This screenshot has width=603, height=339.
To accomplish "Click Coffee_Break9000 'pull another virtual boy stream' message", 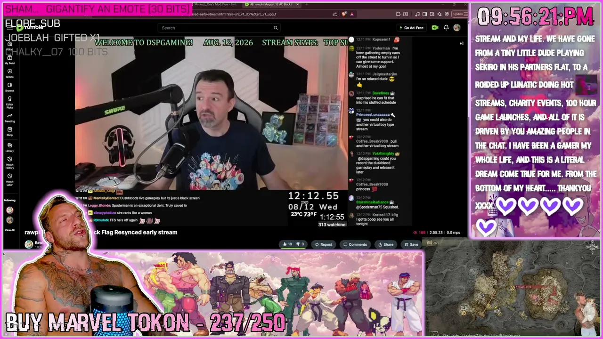I will [376, 144].
